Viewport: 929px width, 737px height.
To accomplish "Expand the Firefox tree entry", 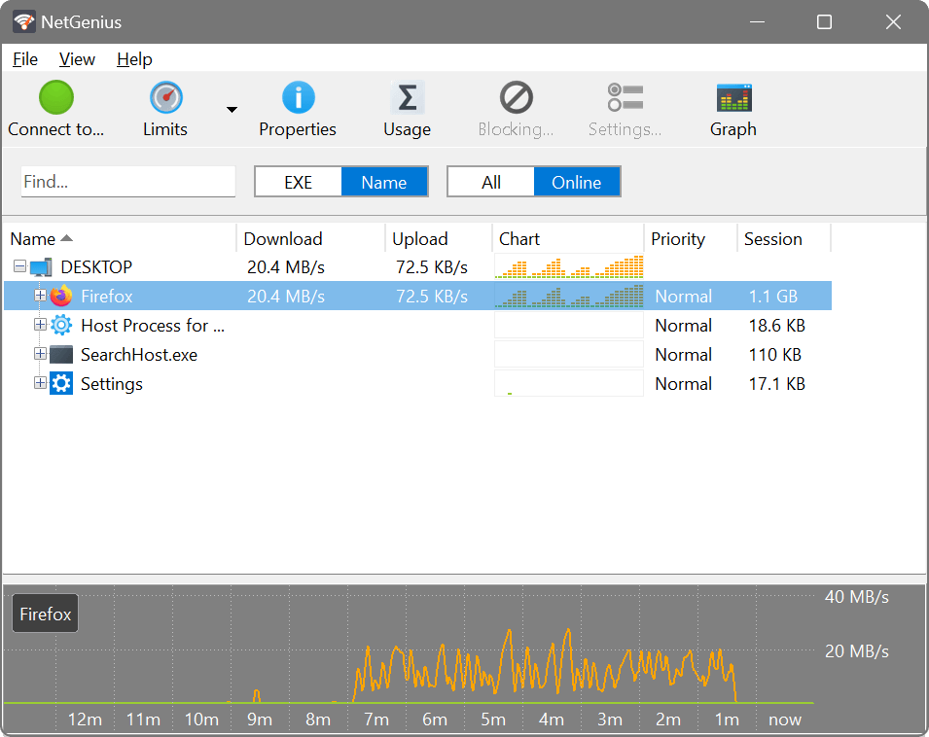I will 40,297.
